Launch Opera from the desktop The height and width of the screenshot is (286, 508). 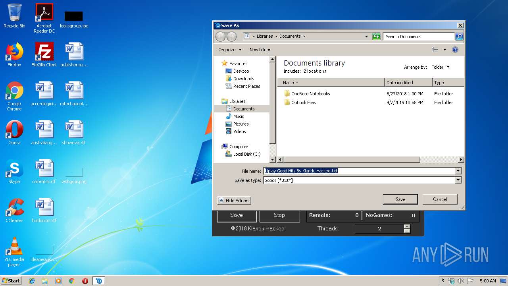click(x=14, y=133)
